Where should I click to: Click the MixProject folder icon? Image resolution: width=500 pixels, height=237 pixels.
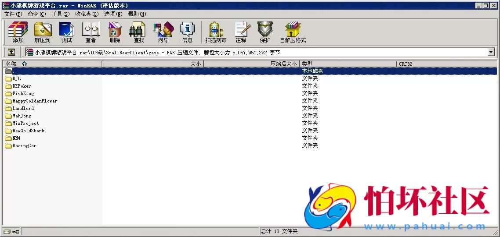[x=8, y=123]
